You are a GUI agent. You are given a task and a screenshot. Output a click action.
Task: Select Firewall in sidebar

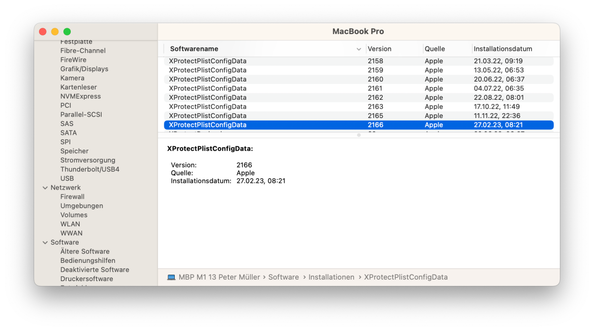pos(72,197)
